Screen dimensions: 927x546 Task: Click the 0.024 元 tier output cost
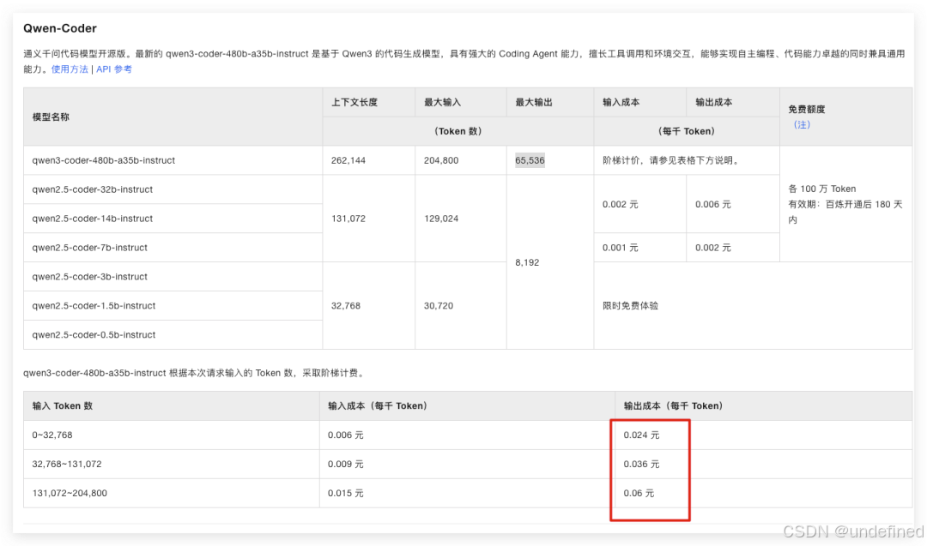click(x=641, y=435)
